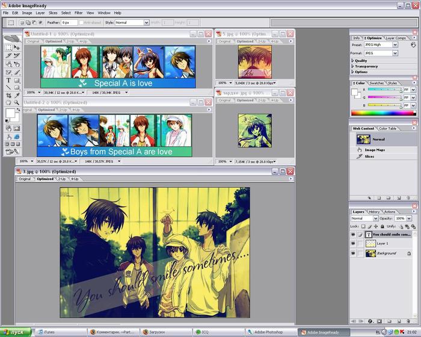Viewport: 421px width, 337px height.
Task: Pick a color from the spectrum bar
Action: [x=384, y=113]
